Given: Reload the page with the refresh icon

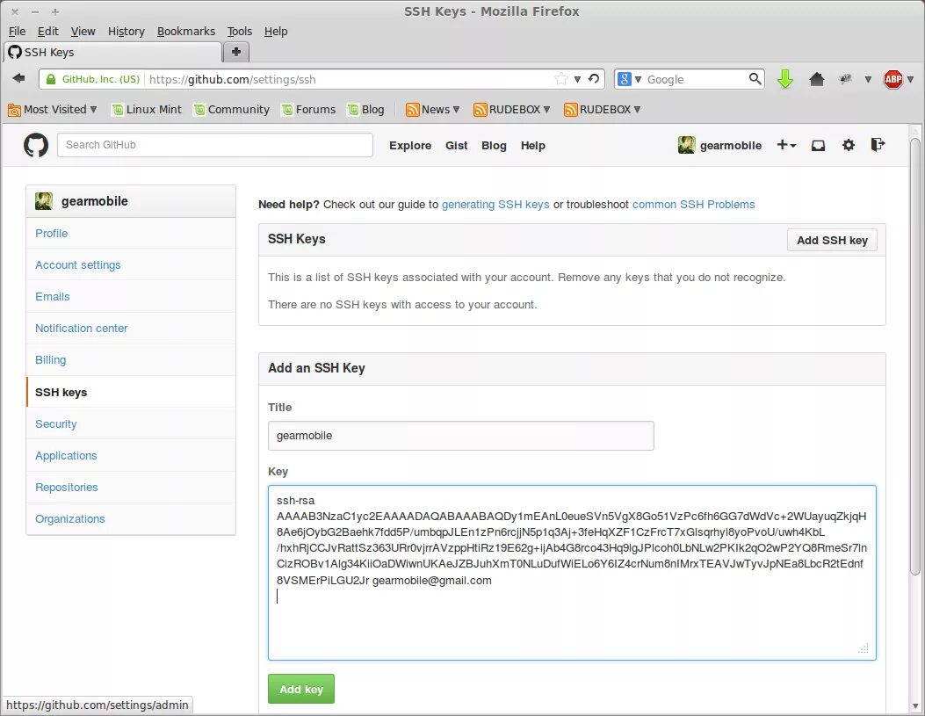Looking at the screenshot, I should (x=594, y=79).
